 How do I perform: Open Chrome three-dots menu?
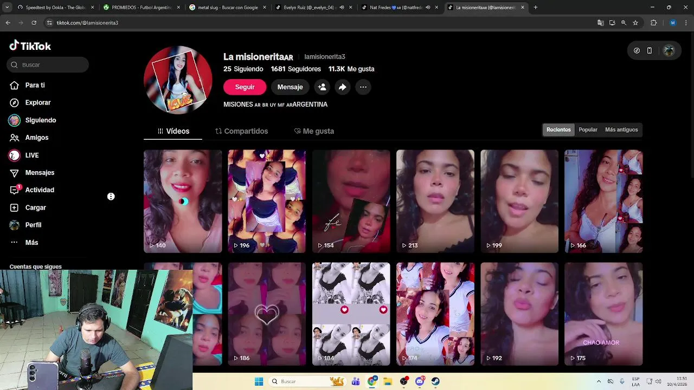(686, 23)
